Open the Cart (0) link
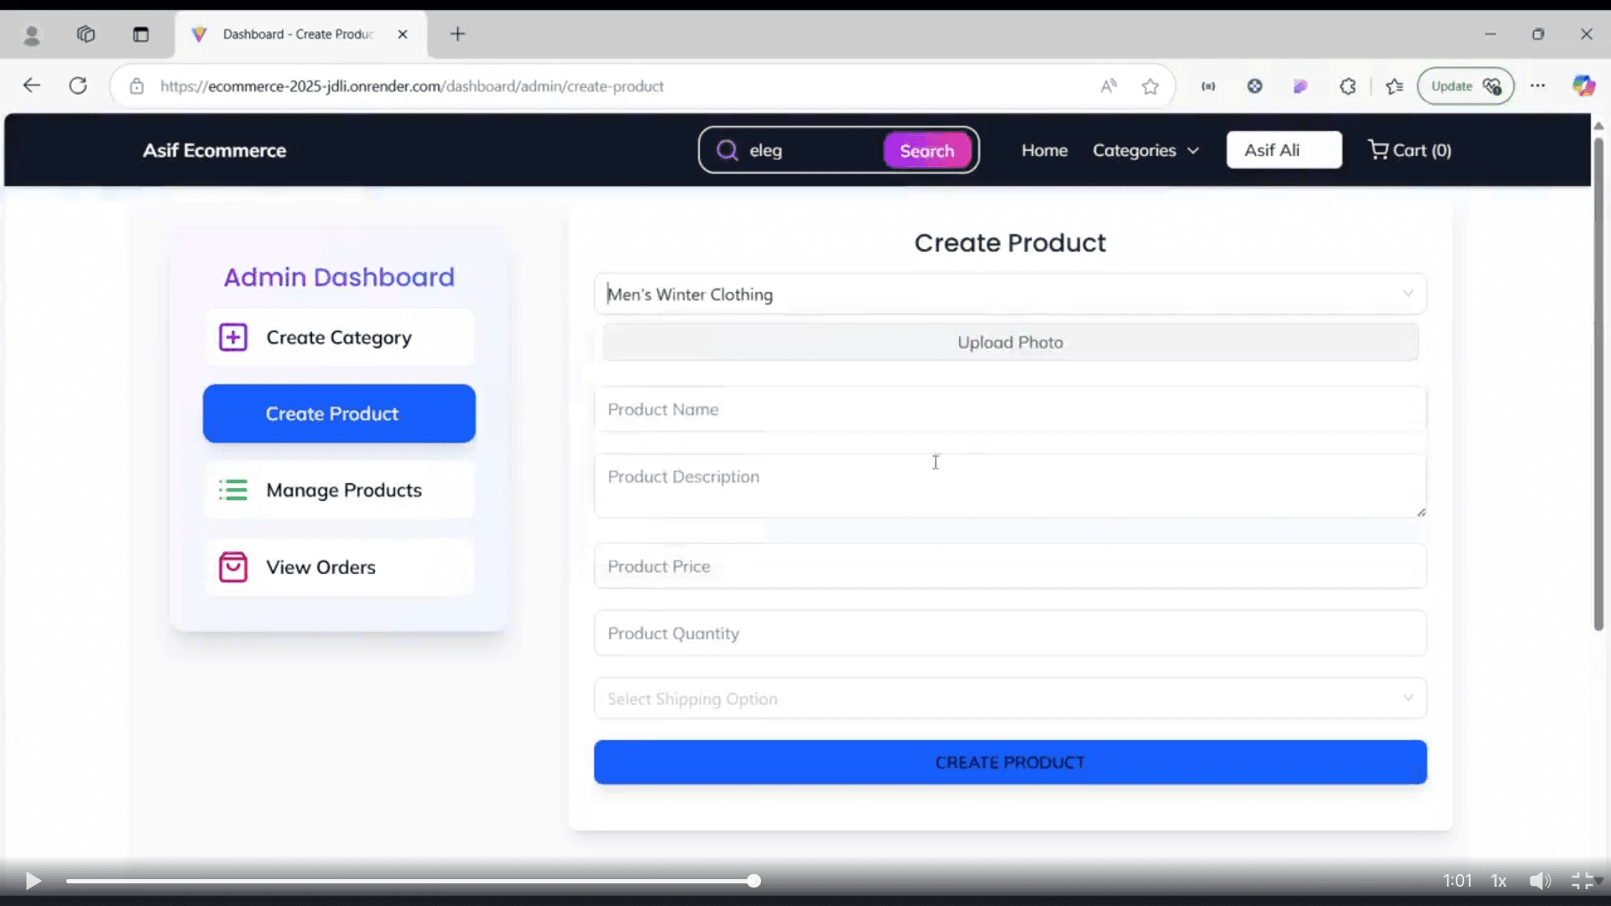Viewport: 1611px width, 906px height. [1410, 150]
